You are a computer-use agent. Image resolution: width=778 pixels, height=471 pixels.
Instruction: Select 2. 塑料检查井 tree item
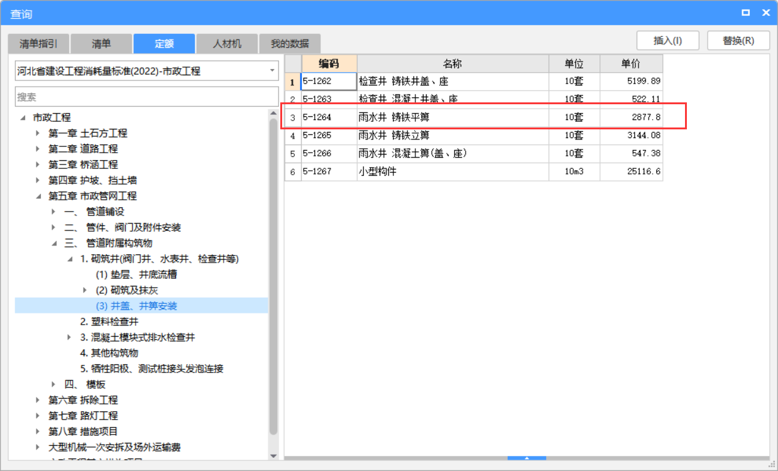109,322
